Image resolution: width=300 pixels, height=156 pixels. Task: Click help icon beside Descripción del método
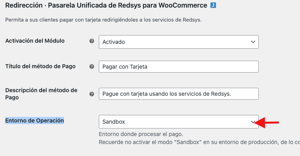coord(92,94)
